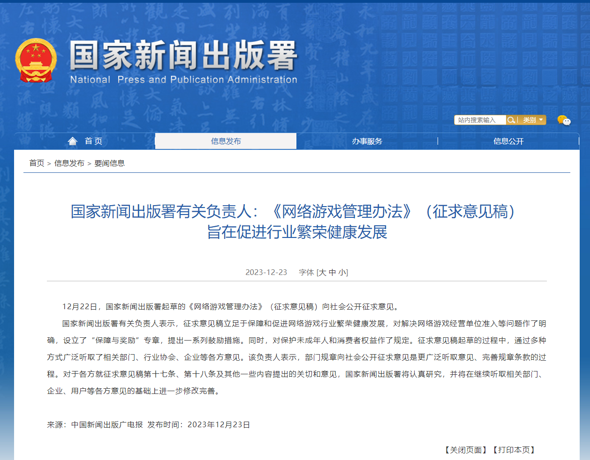This screenshot has width=590, height=460.
Task: Click the 要闻信息 breadcrumb link
Action: 110,163
